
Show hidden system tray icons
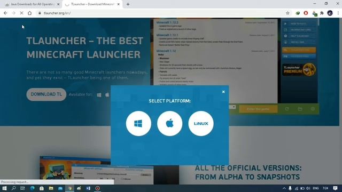click(284, 188)
